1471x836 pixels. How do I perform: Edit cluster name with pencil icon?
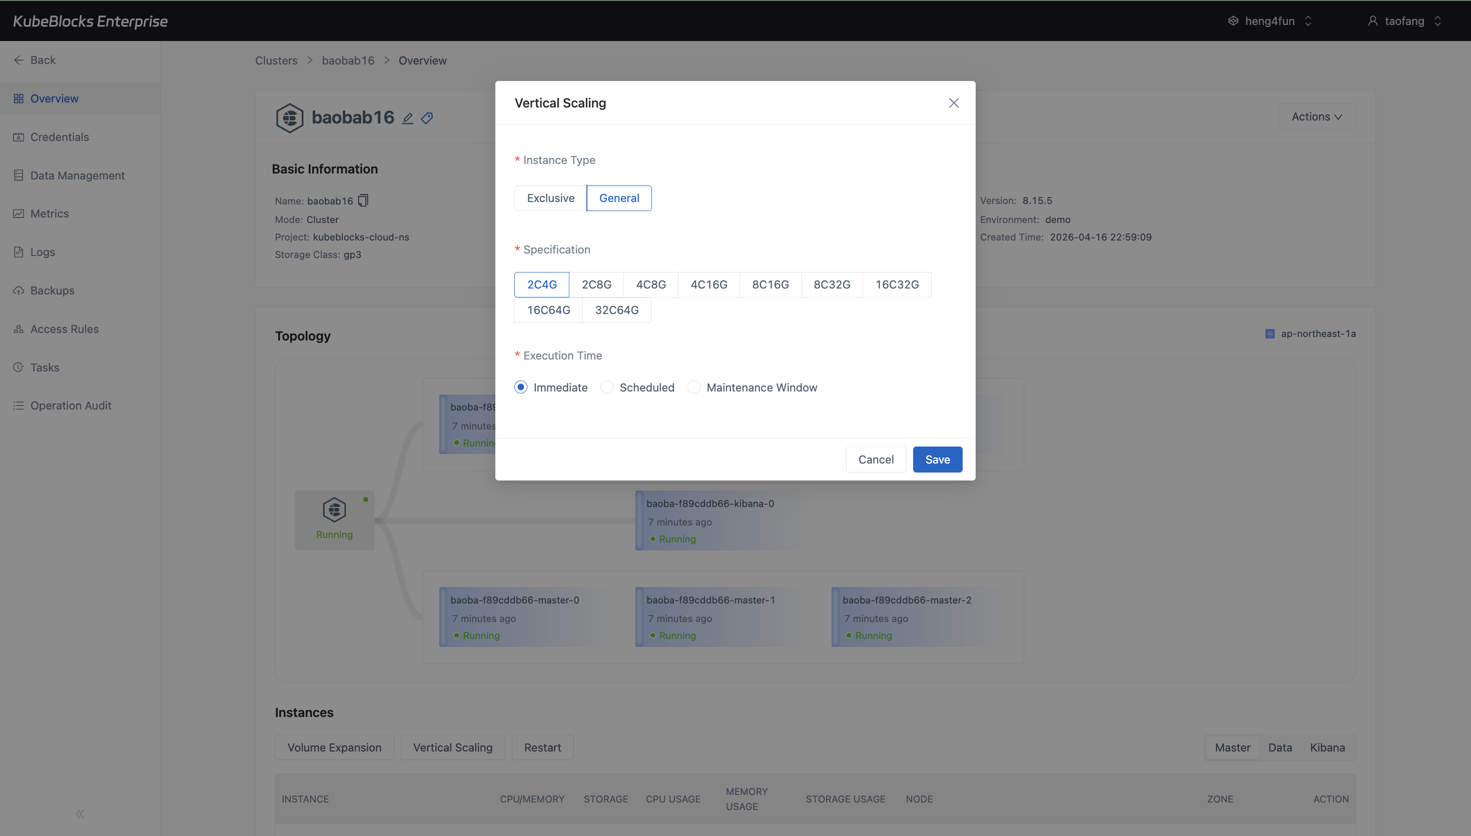coord(407,118)
